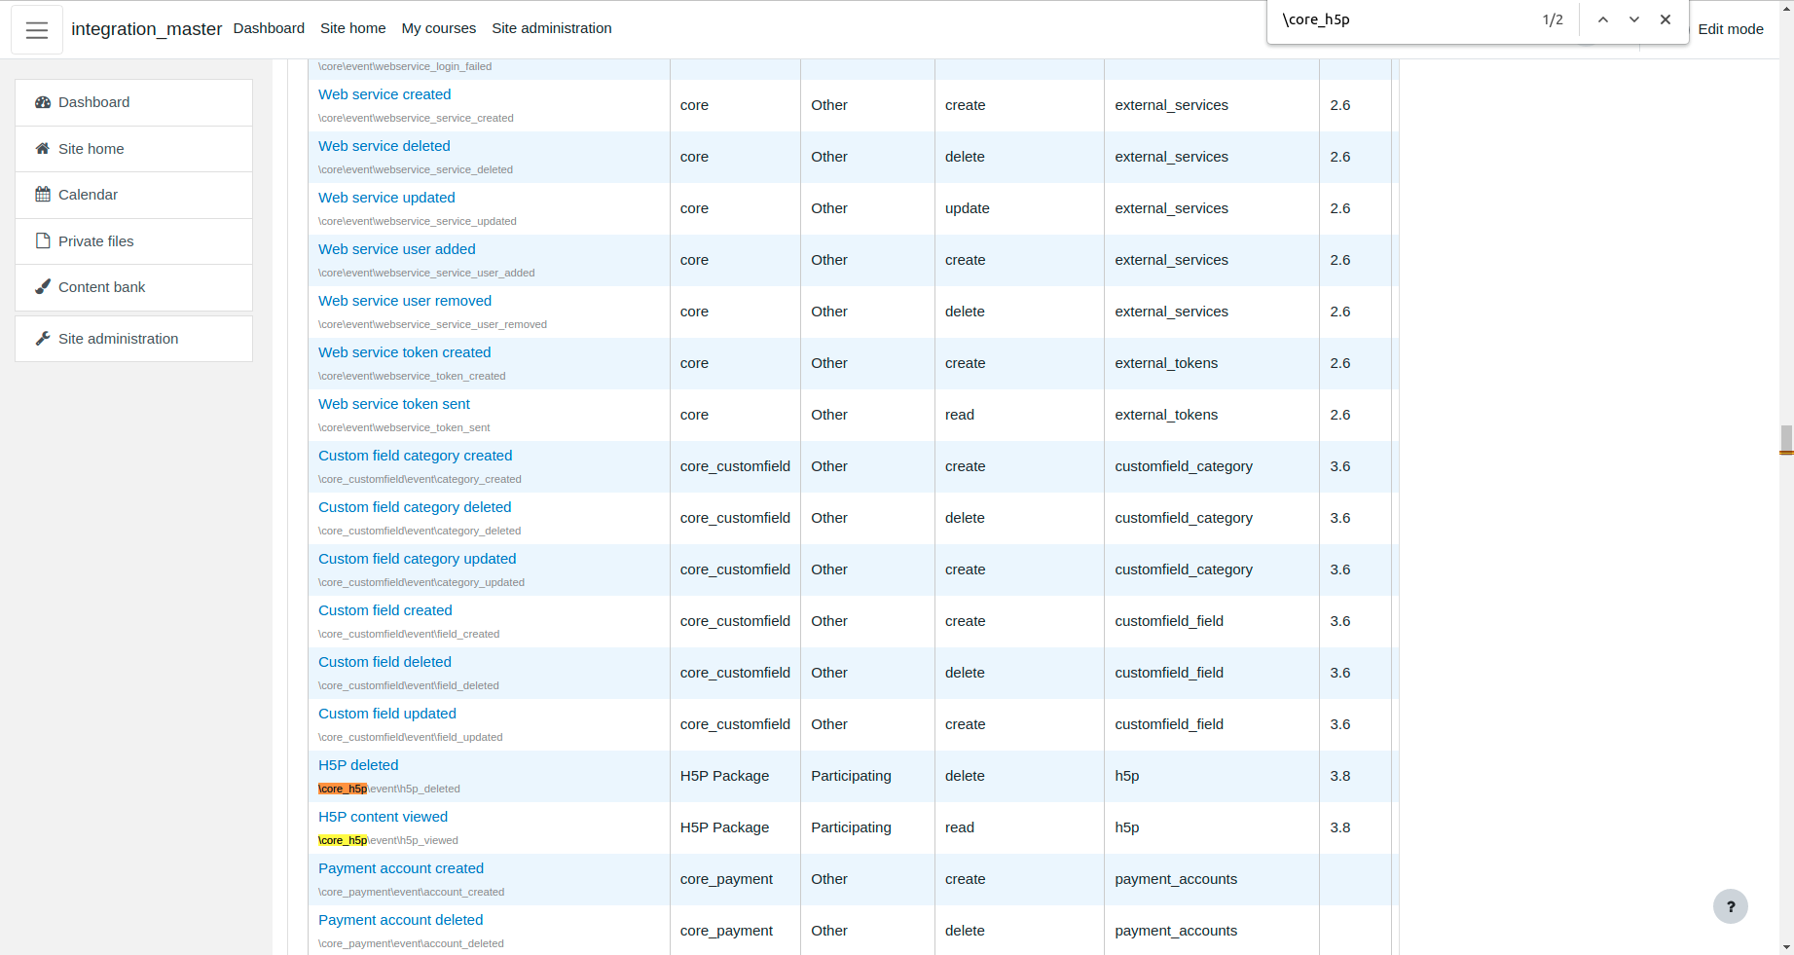Click the yellow highlighted \core_h5p match
1794x955 pixels.
(343, 840)
